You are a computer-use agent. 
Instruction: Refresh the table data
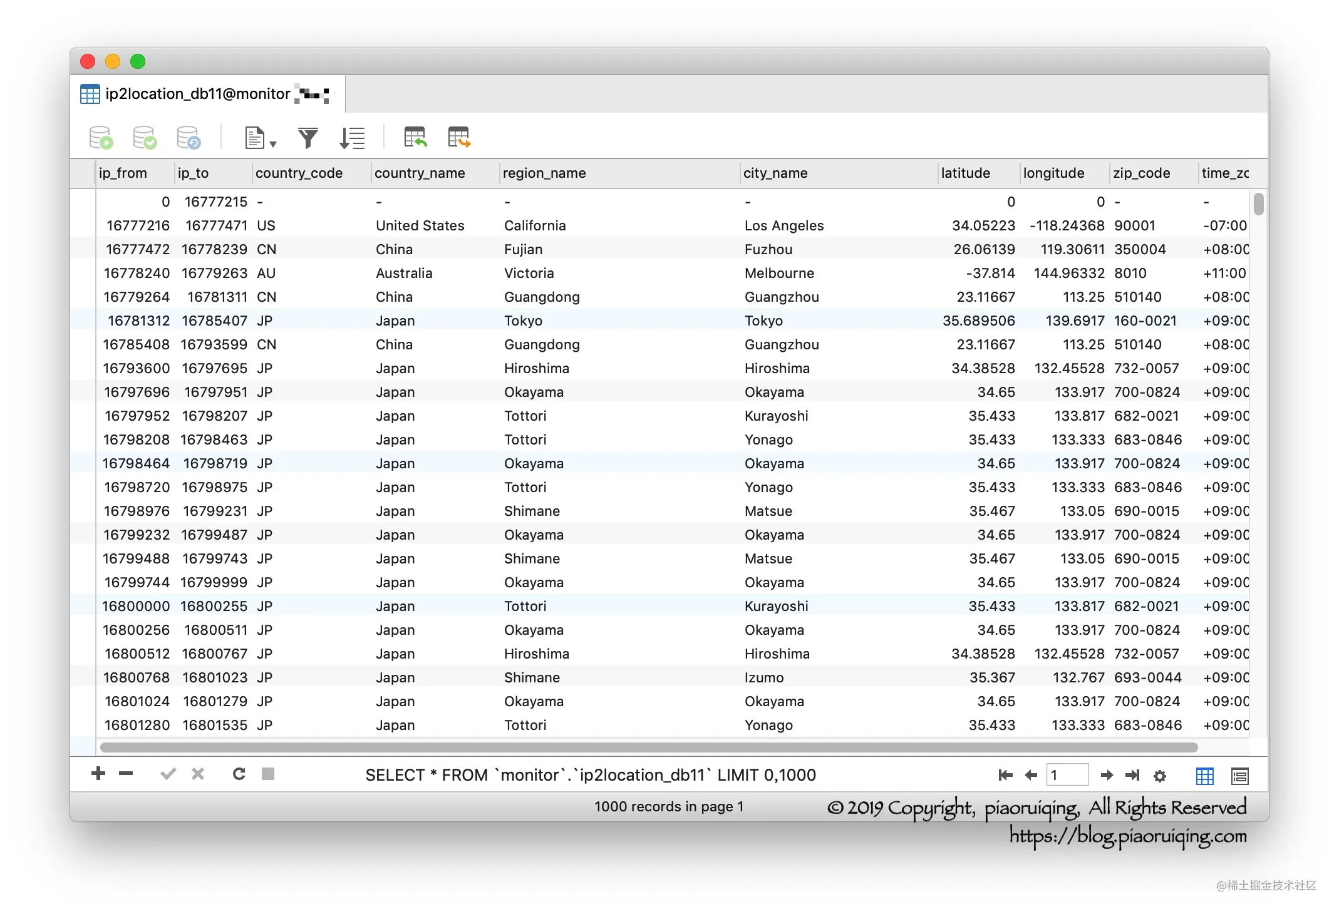click(x=239, y=774)
